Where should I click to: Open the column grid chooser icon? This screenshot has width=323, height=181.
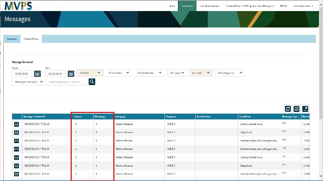pos(296,109)
